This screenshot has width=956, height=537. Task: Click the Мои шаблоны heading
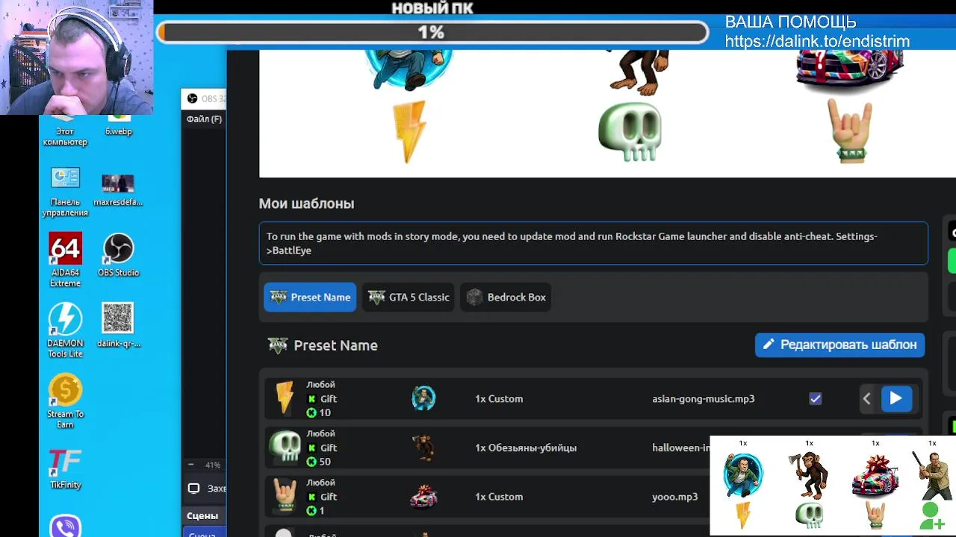[x=306, y=204]
